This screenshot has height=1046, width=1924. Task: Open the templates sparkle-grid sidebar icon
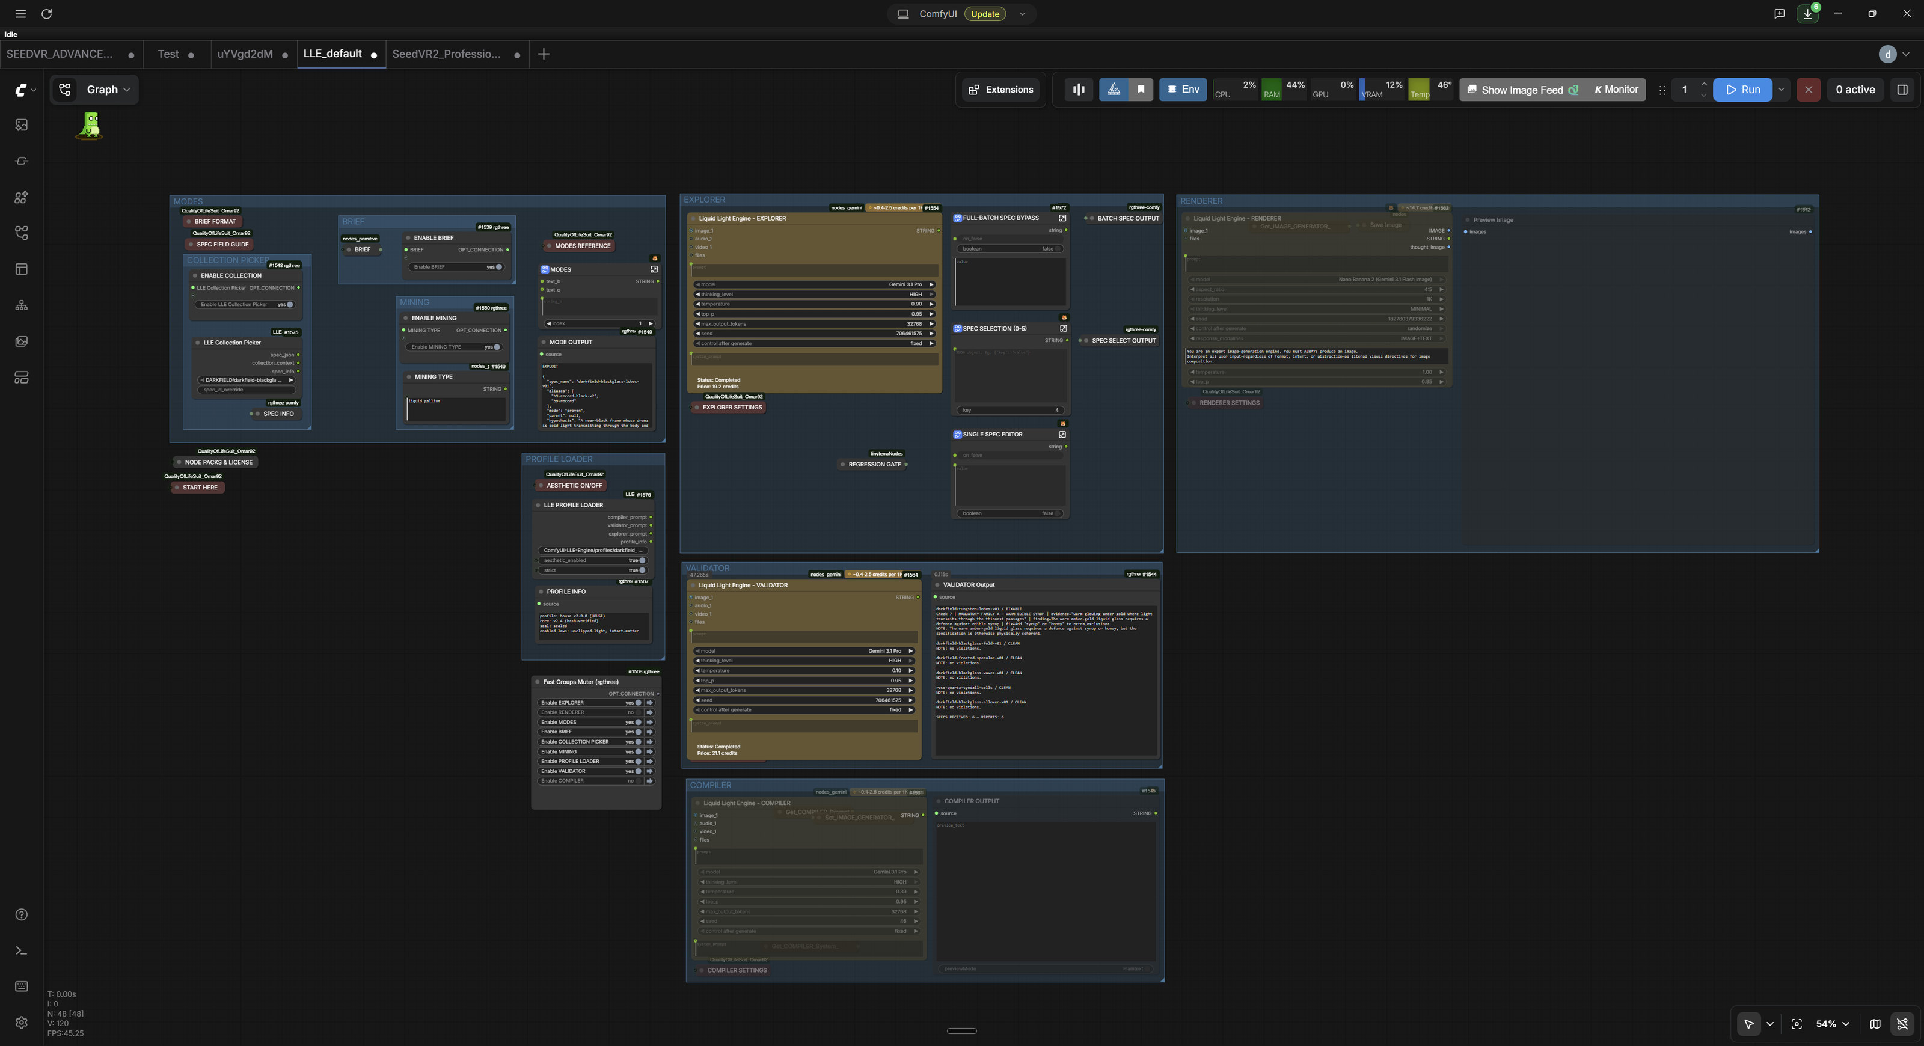point(22,197)
